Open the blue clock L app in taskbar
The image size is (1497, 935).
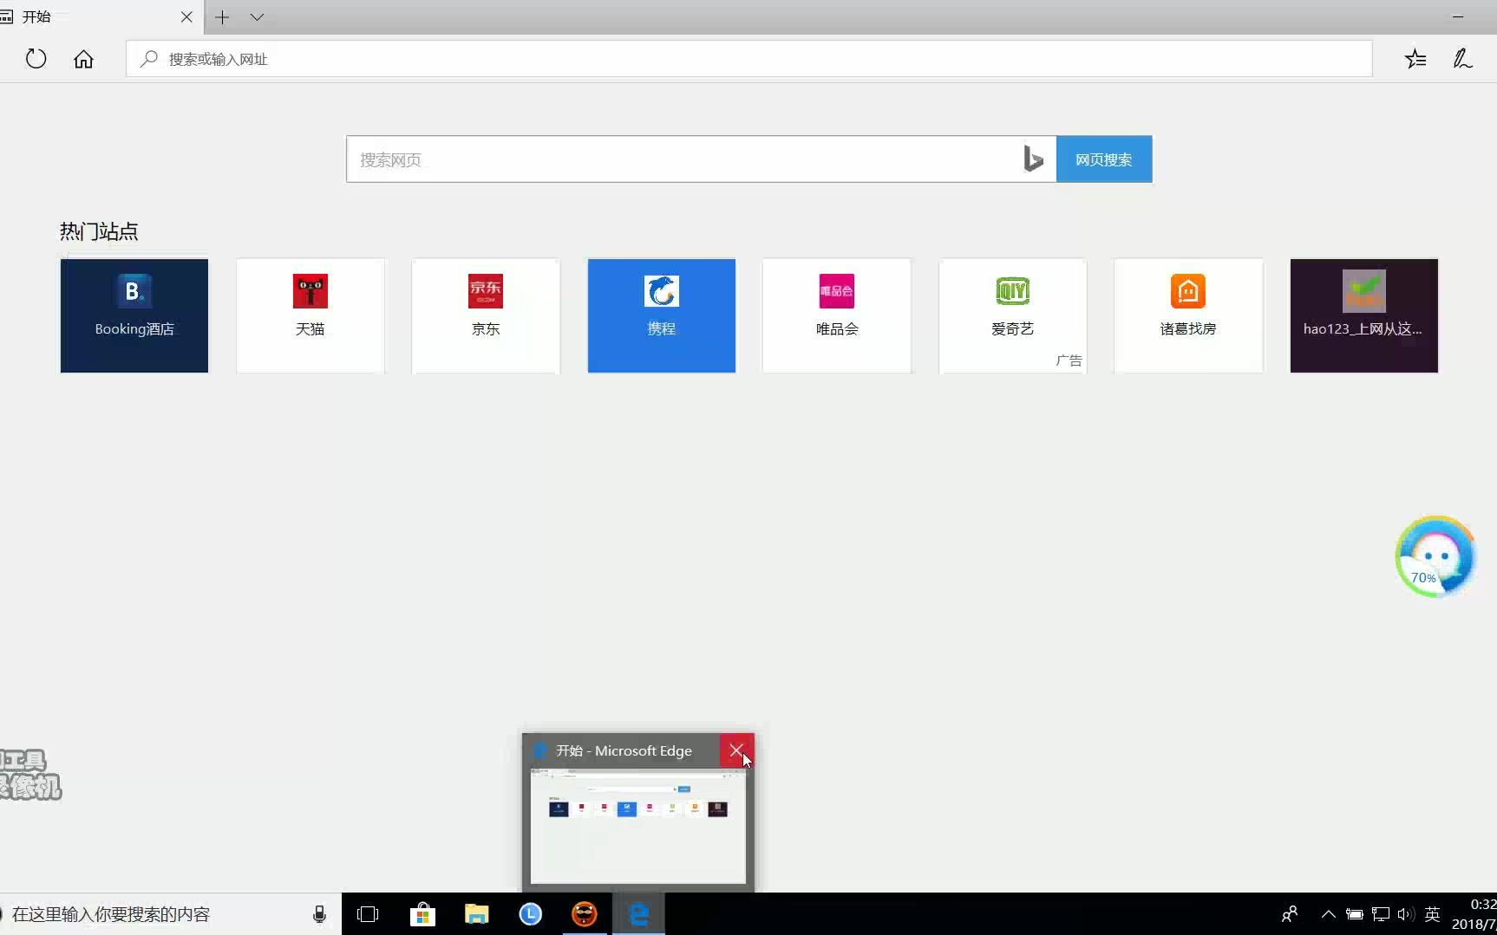point(531,914)
